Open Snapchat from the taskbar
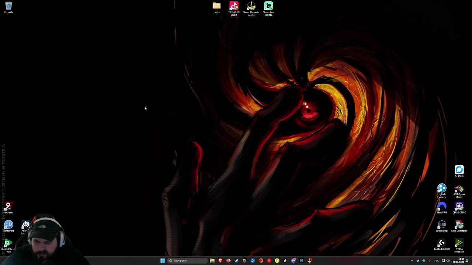Image resolution: width=472 pixels, height=265 pixels. (x=277, y=261)
